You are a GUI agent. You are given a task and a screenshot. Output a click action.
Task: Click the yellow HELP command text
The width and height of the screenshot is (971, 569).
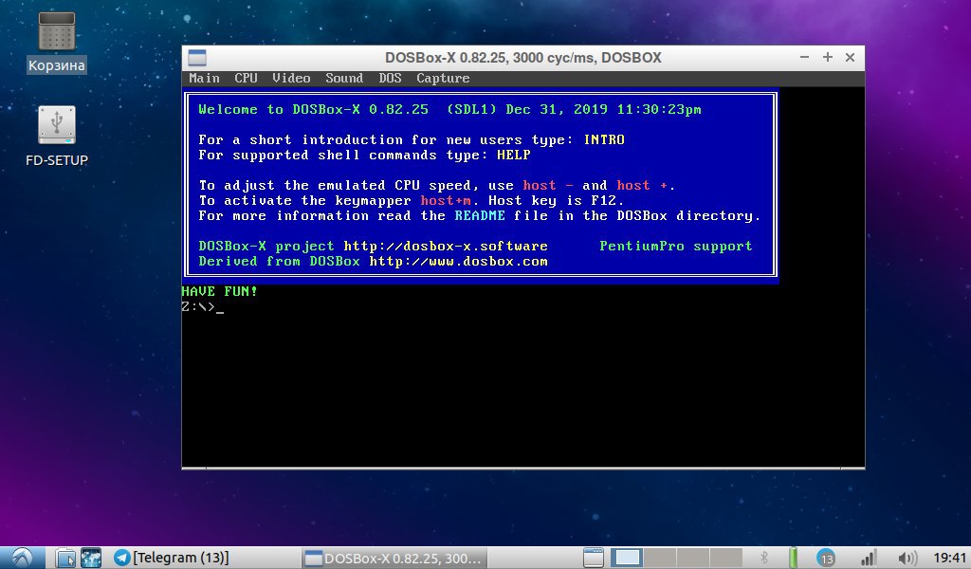click(513, 155)
